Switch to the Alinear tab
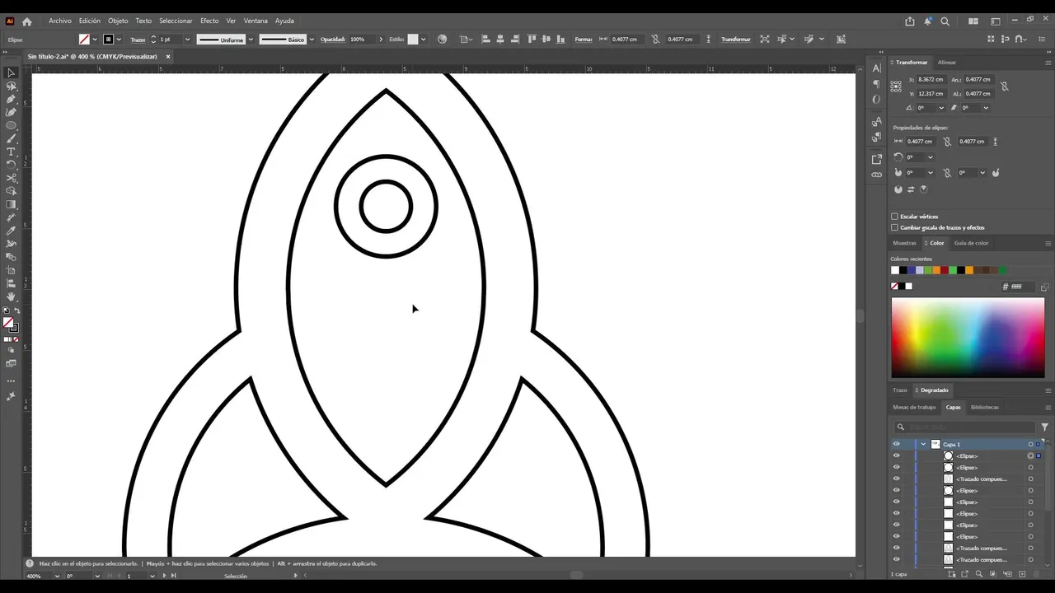Image resolution: width=1055 pixels, height=593 pixels. (947, 63)
